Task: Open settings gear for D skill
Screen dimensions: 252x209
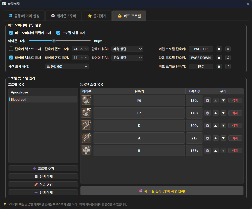Action: pos(207,126)
